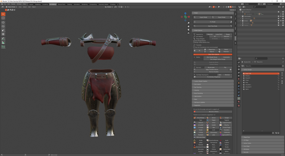Enable Use Old Translations checkbox
The image size is (285, 156).
194,47
